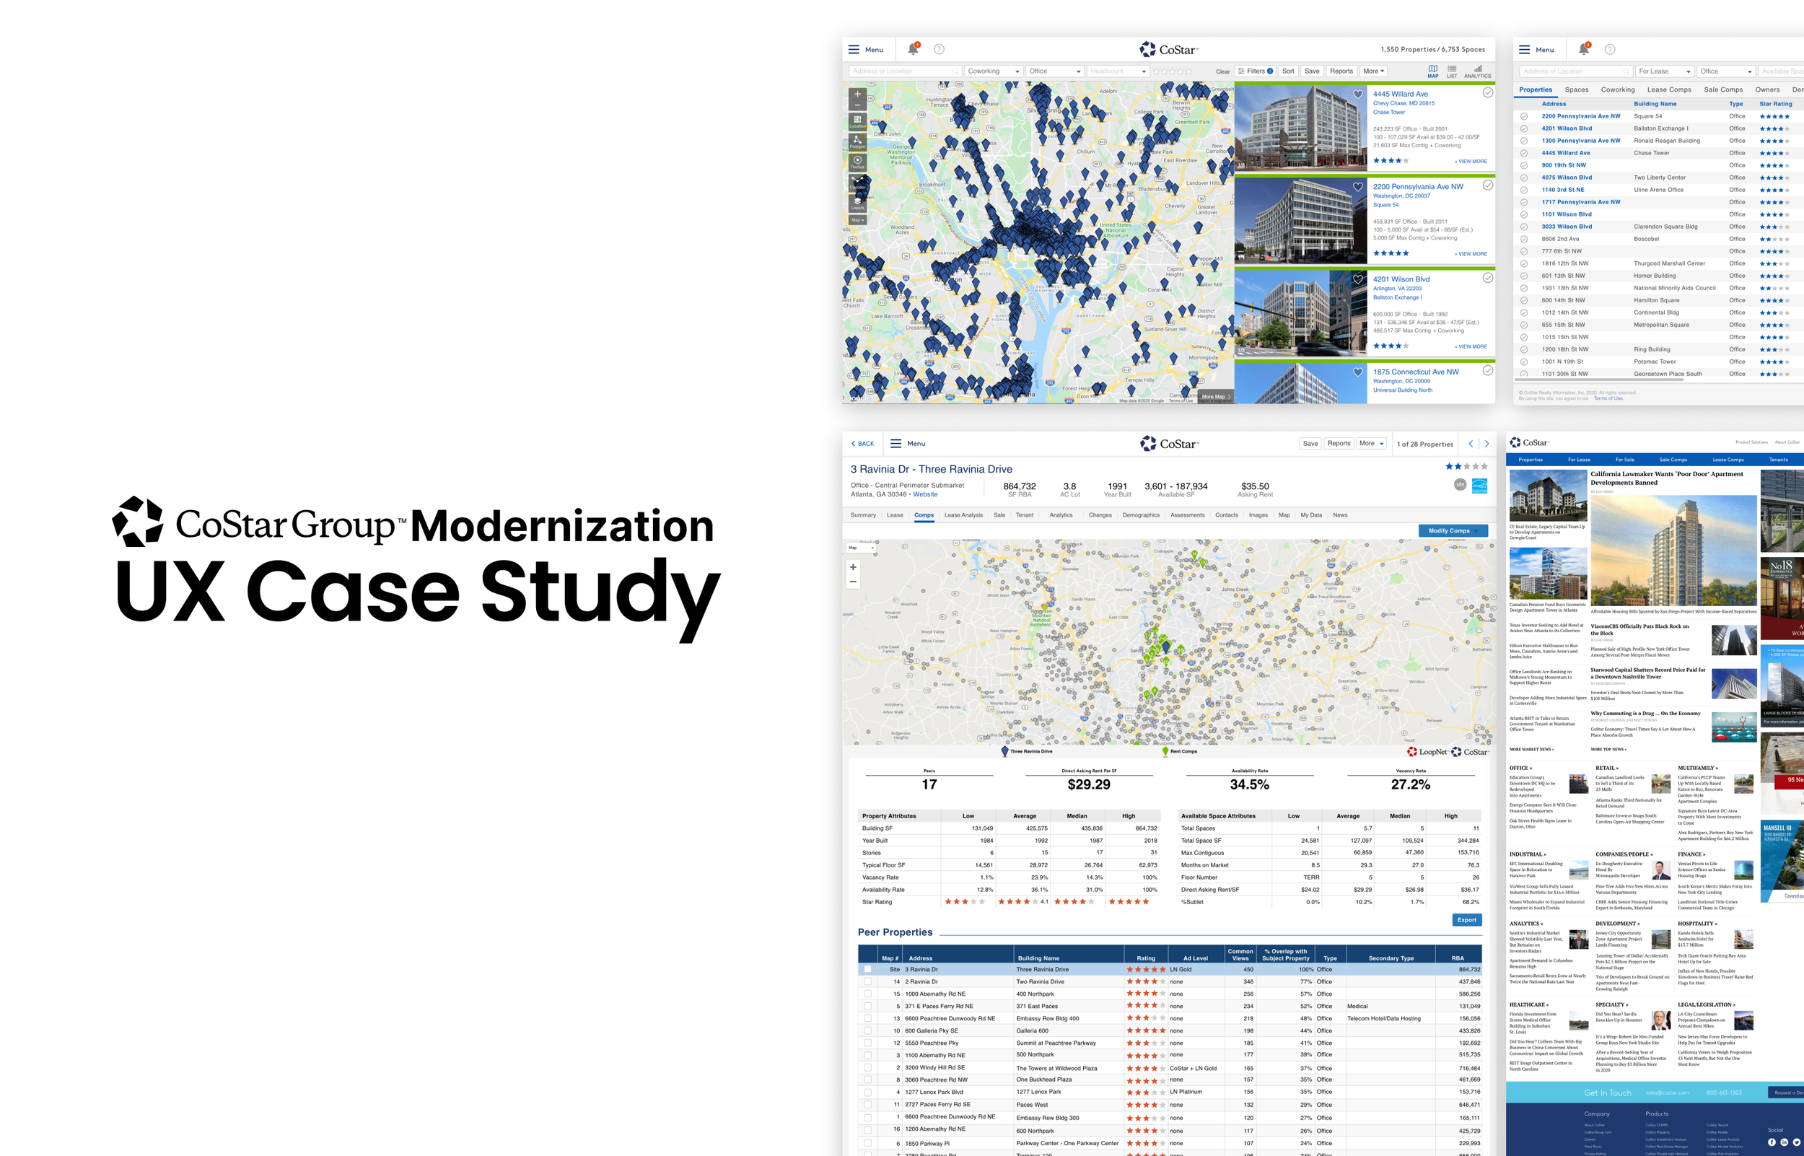
Task: Open the Office type dropdown in map search
Action: (1055, 71)
